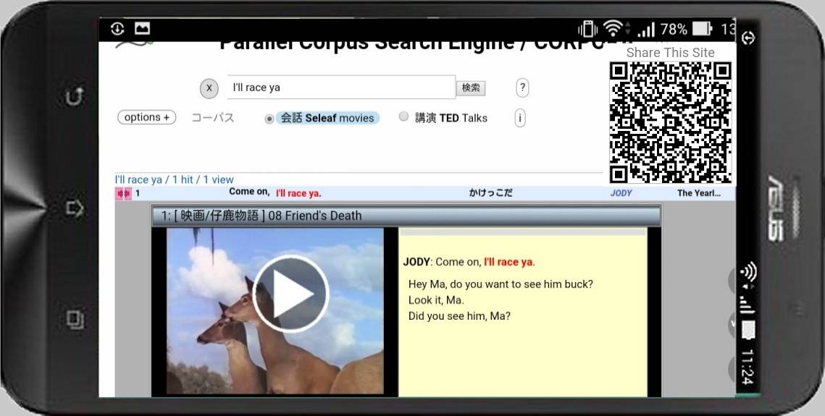This screenshot has height=416, width=825.
Task: Open the 'I'll race ya / 1 hit' link
Action: click(174, 179)
